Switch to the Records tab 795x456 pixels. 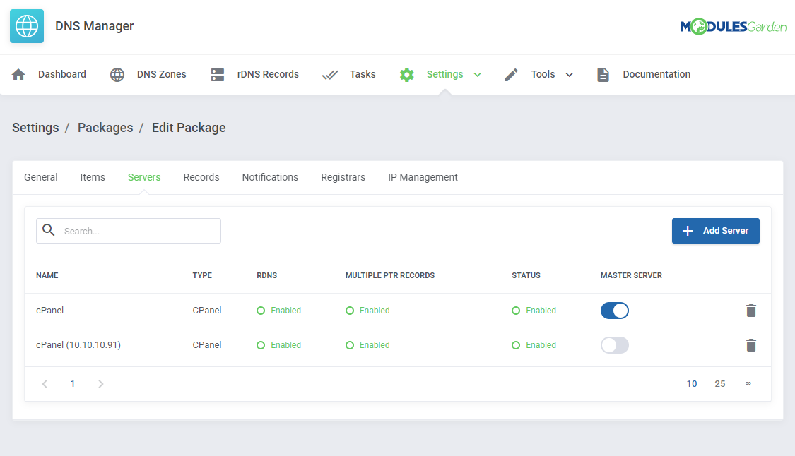201,177
